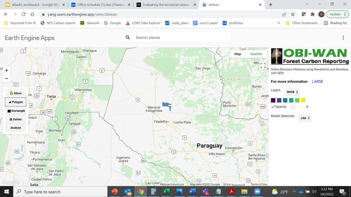Image resolution: width=351 pixels, height=197 pixels.
Task: Open Google bookmark
Action: [x=112, y=23]
